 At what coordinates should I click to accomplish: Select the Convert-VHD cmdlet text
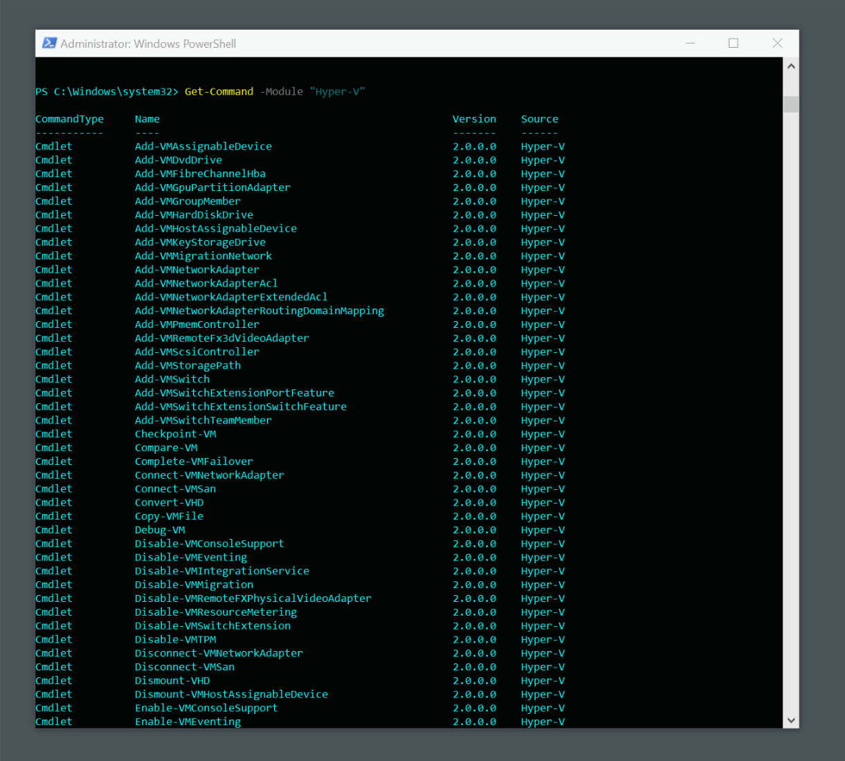tap(169, 502)
